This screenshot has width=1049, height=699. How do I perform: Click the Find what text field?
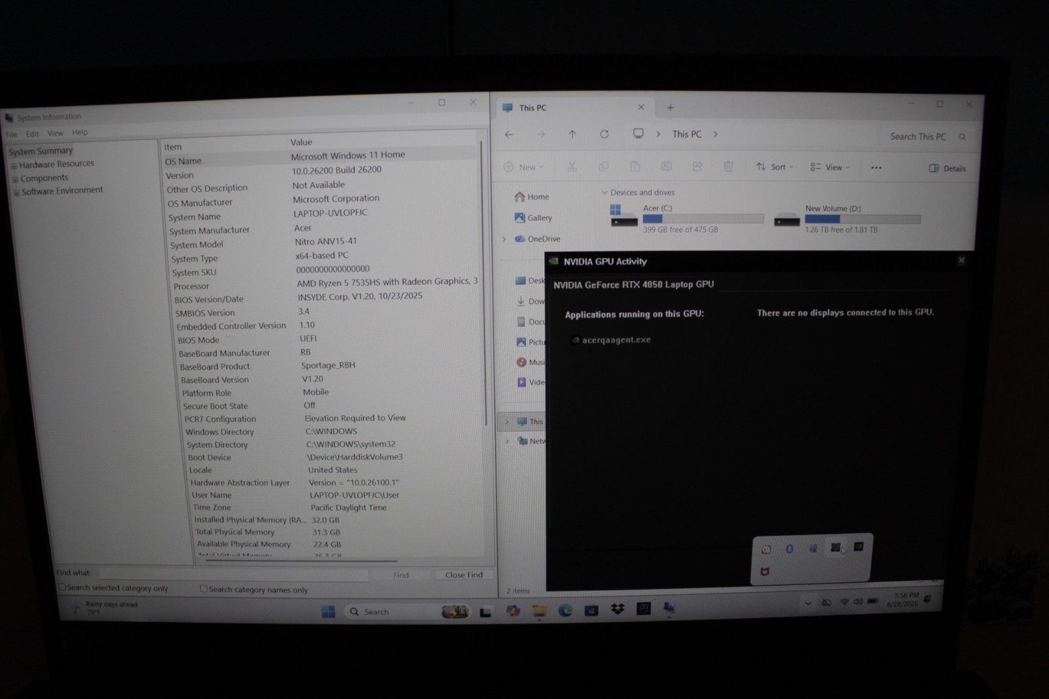233,574
